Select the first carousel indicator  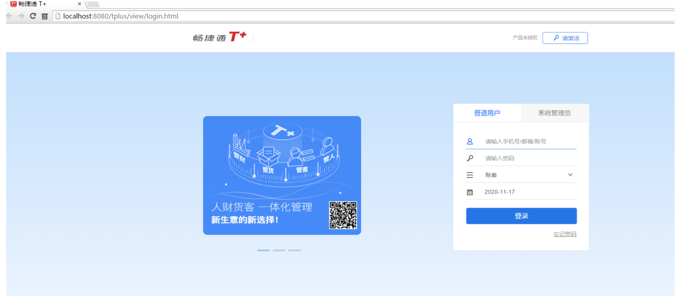(263, 250)
